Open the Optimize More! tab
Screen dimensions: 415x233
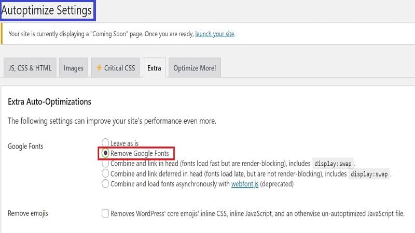195,68
